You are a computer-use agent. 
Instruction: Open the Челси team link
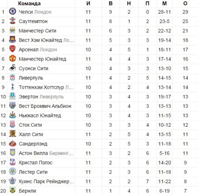click(26, 12)
